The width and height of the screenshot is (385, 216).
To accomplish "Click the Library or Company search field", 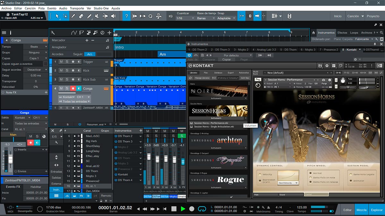I will [x=228, y=78].
